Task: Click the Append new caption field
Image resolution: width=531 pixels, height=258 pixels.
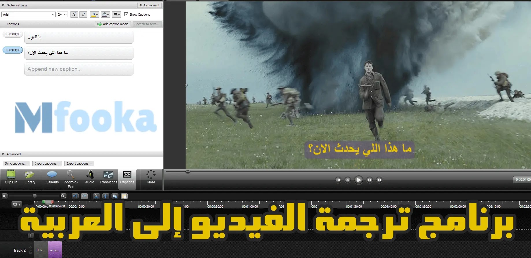Action: click(79, 69)
